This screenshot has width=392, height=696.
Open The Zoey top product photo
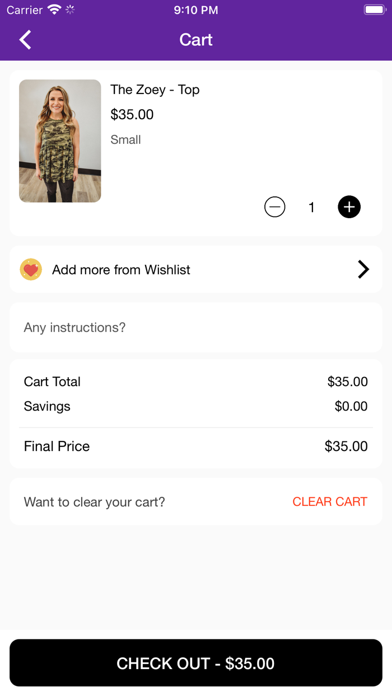[x=60, y=141]
